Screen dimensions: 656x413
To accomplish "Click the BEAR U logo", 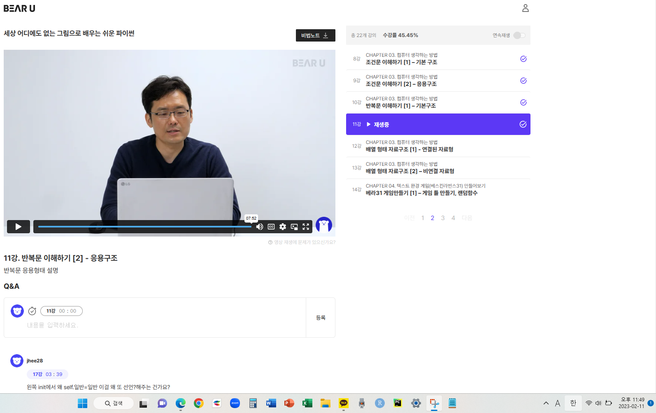I will (19, 8).
